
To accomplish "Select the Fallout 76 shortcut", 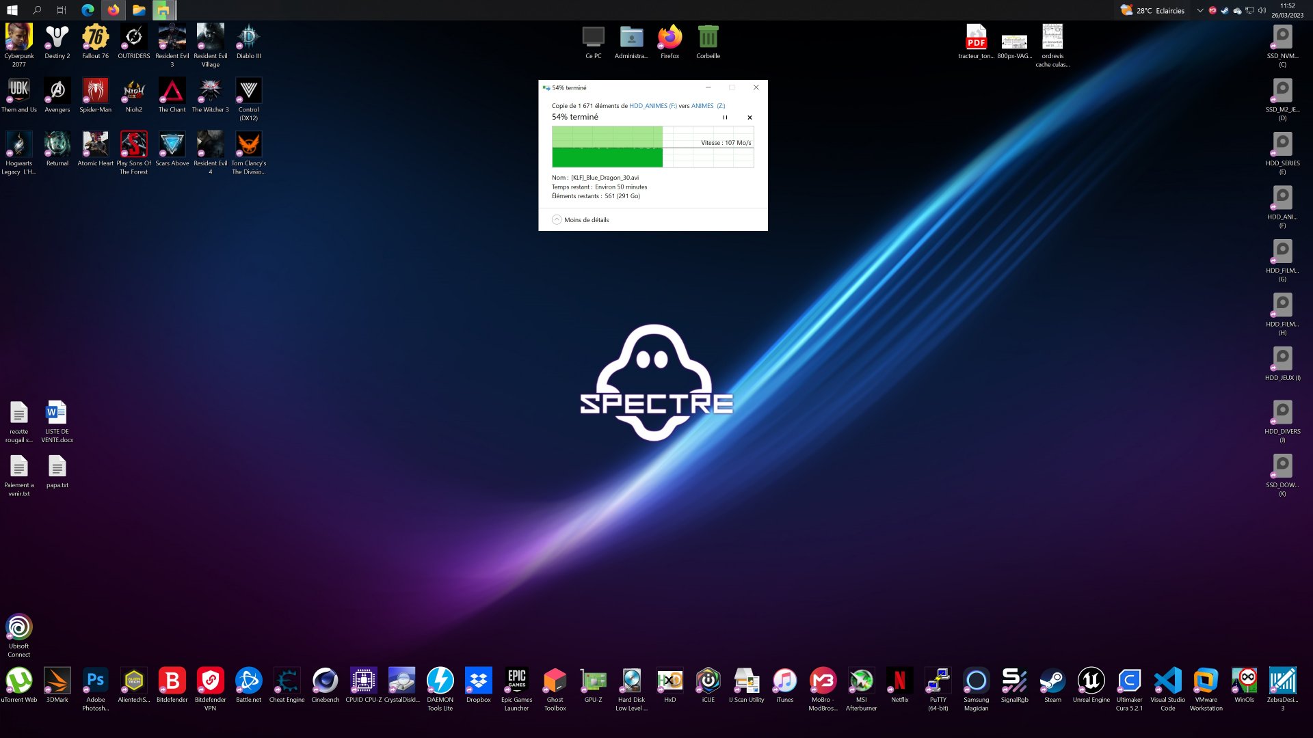I will tap(96, 41).
